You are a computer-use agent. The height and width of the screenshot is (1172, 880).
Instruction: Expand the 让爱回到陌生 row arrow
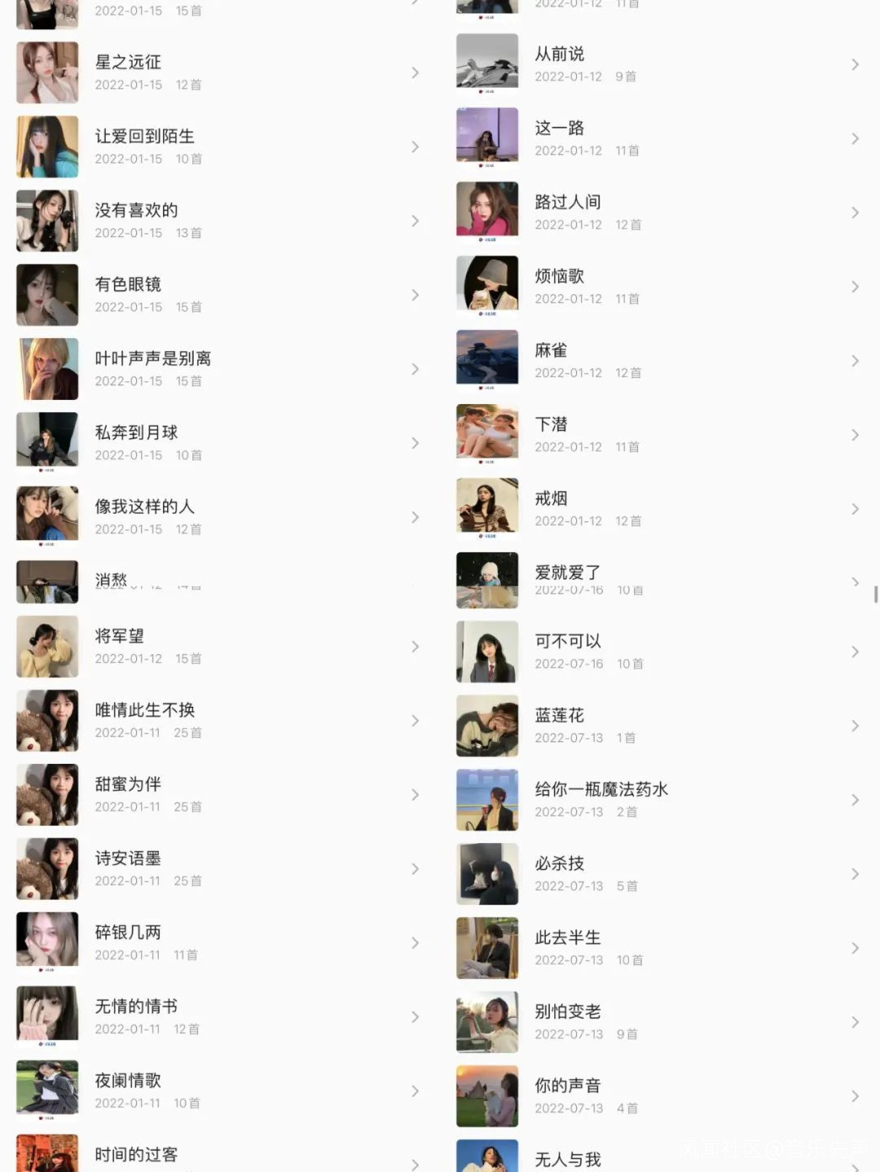coord(415,147)
